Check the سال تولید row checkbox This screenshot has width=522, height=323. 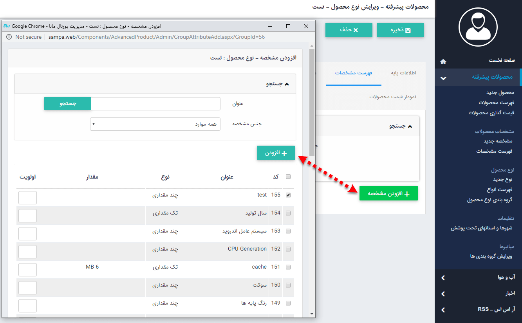point(288,213)
